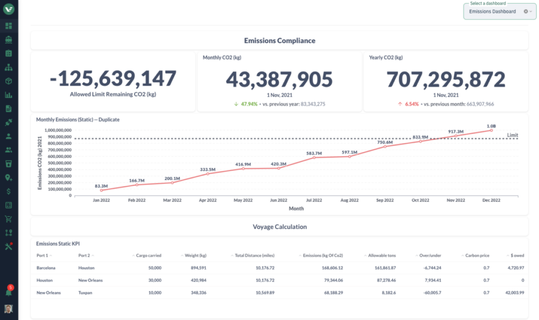This screenshot has height=320, width=539.
Task: Select the bar chart analytics icon
Action: (x=8, y=95)
